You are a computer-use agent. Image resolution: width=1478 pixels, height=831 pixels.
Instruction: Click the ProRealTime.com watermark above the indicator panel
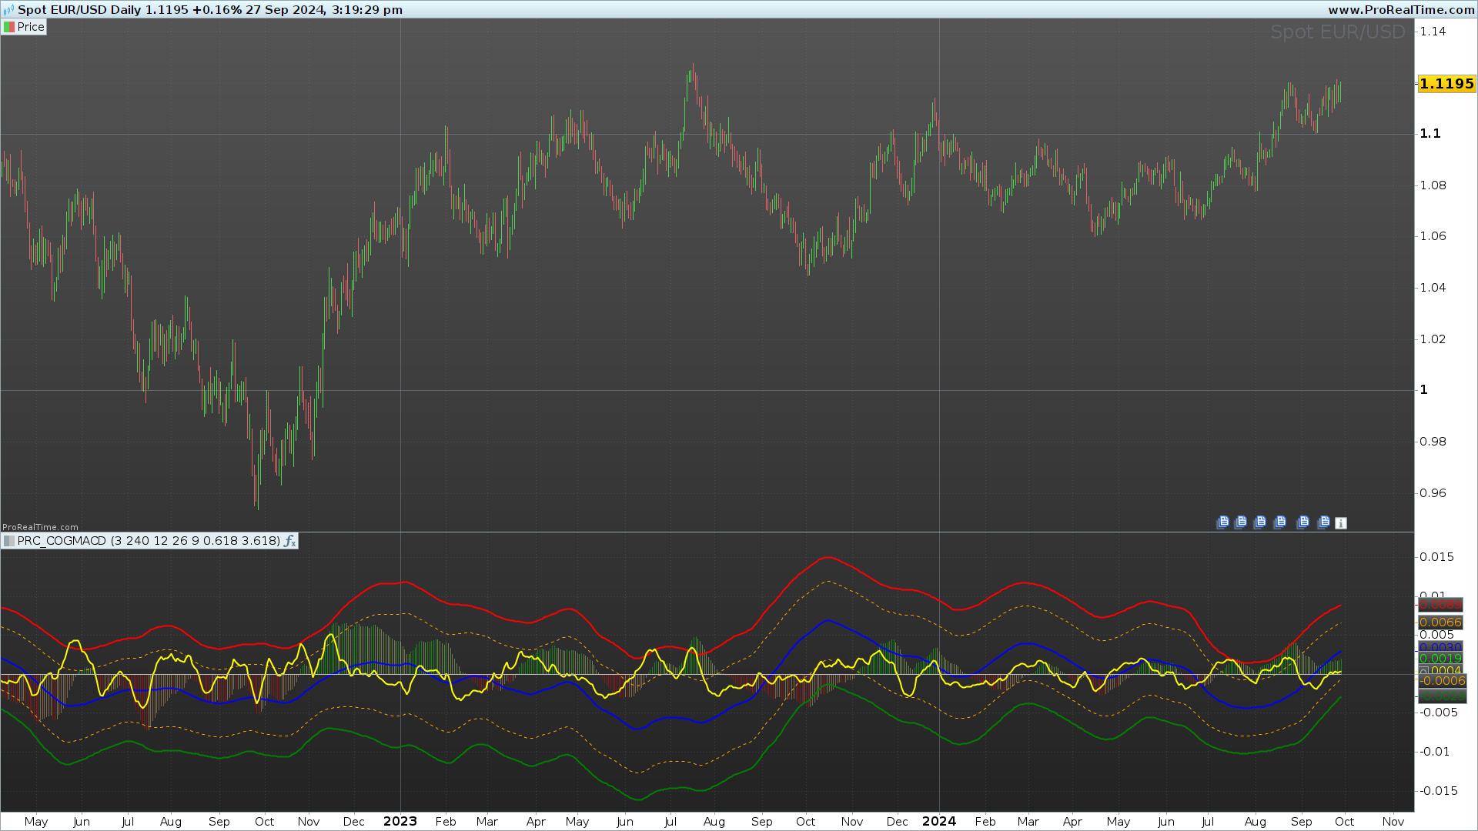point(40,527)
